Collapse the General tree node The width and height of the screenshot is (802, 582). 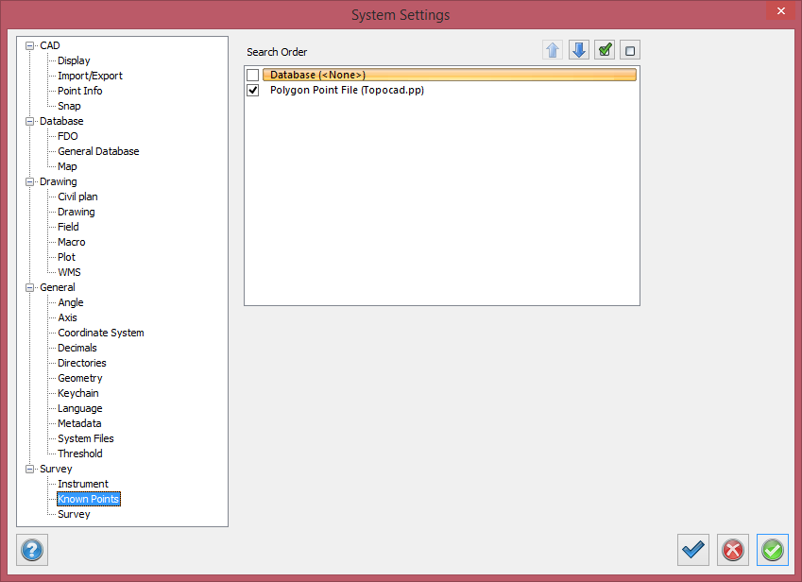pos(30,287)
